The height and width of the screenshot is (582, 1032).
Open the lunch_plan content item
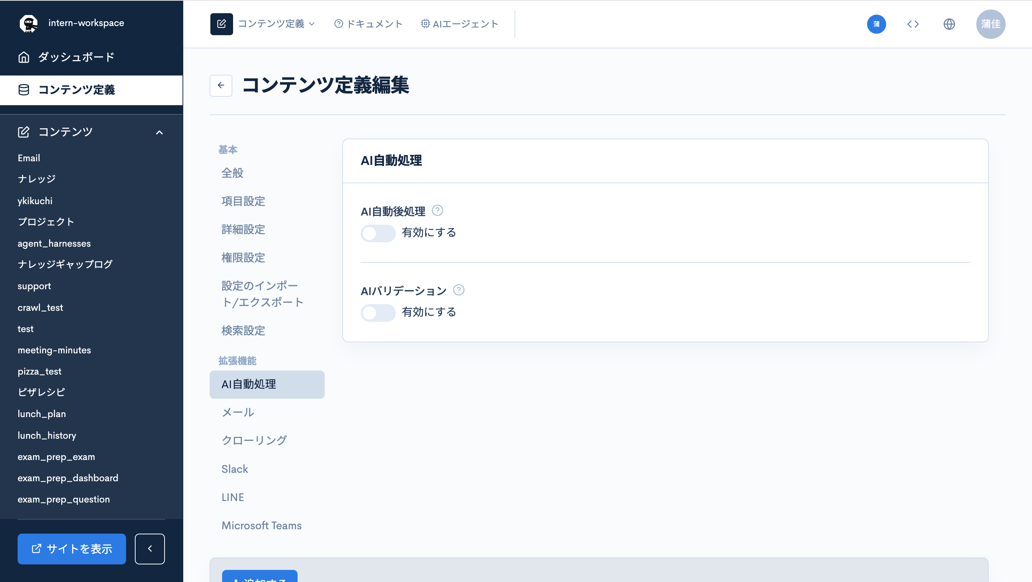point(42,414)
